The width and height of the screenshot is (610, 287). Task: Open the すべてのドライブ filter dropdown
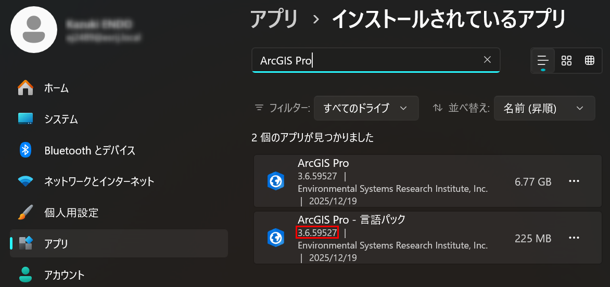tap(366, 108)
